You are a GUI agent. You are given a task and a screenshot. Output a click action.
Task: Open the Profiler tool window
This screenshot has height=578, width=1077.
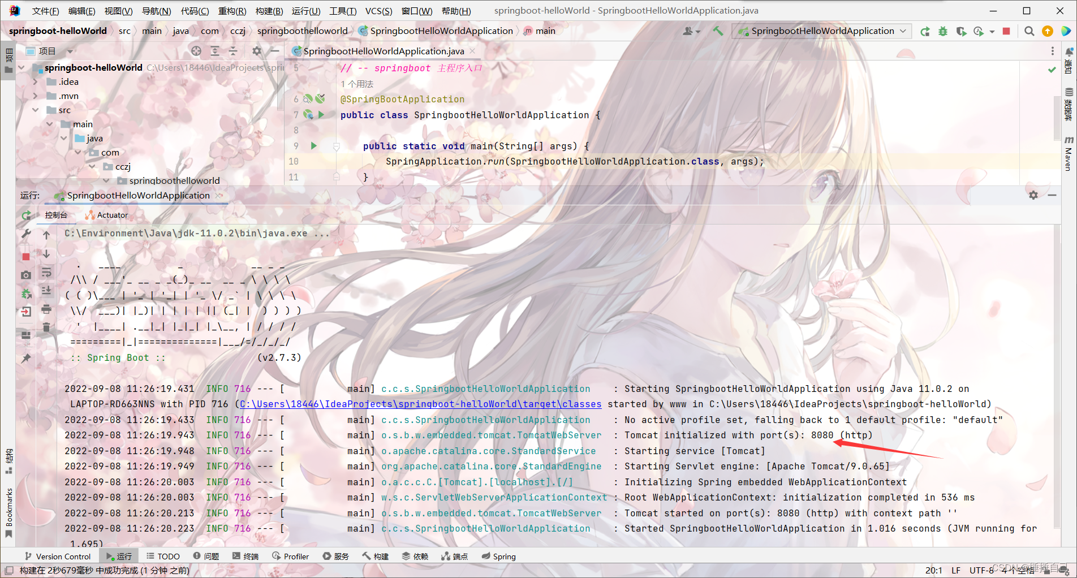click(x=290, y=557)
